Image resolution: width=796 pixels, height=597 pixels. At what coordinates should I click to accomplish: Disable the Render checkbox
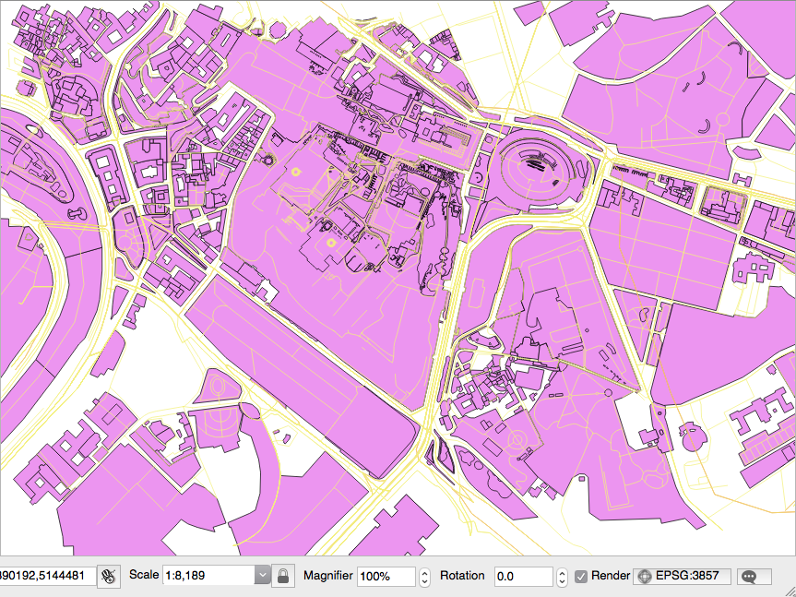click(581, 576)
